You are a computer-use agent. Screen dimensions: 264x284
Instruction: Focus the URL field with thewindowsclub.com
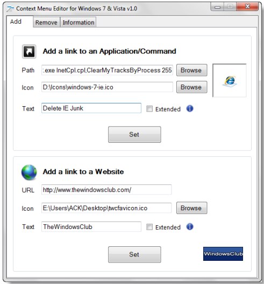pos(106,190)
